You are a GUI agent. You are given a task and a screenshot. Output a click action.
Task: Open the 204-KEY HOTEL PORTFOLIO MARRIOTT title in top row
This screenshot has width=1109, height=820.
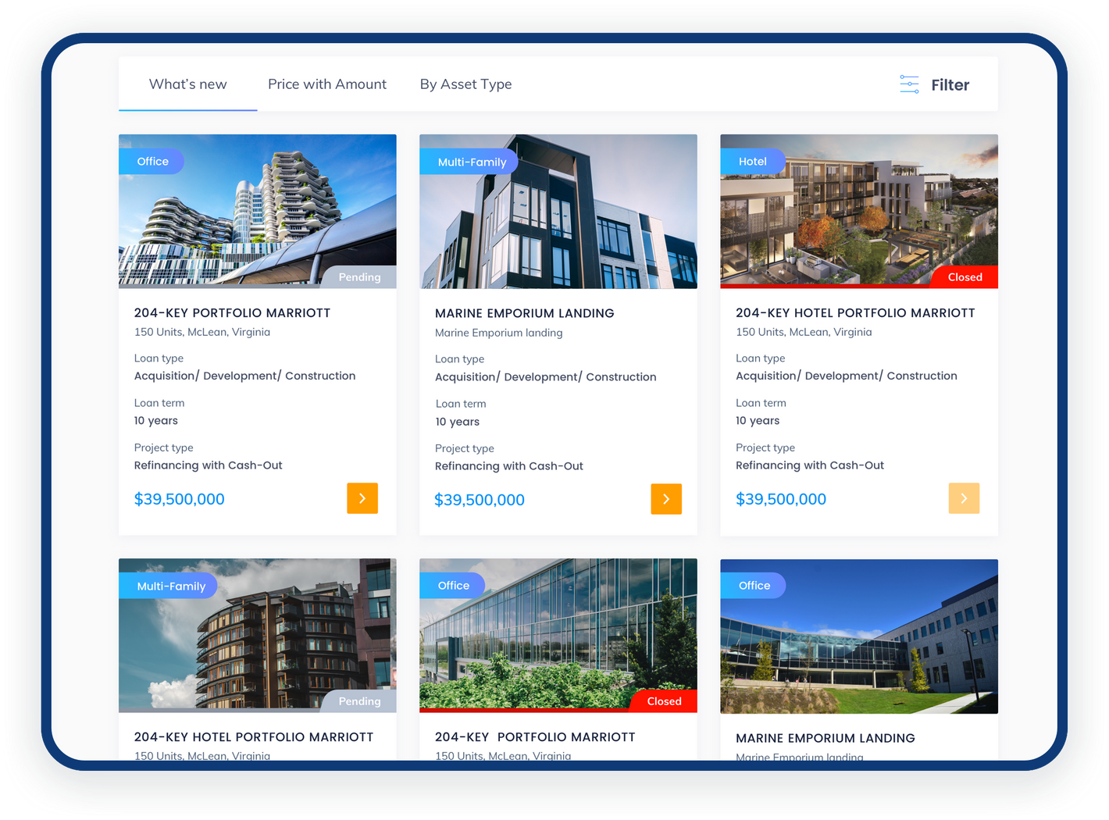point(855,313)
